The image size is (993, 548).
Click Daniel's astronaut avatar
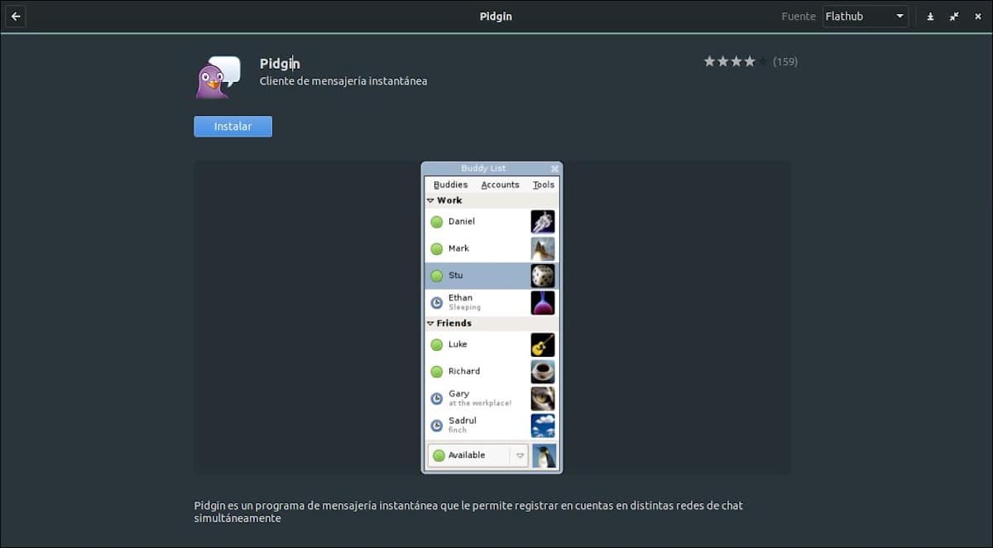pyautogui.click(x=543, y=222)
